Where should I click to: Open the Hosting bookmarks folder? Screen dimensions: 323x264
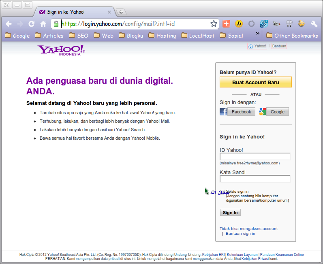(162, 36)
